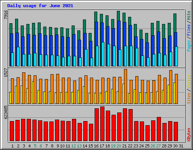
Task: Click the cyan "Pages" legend label
Action: (189, 46)
